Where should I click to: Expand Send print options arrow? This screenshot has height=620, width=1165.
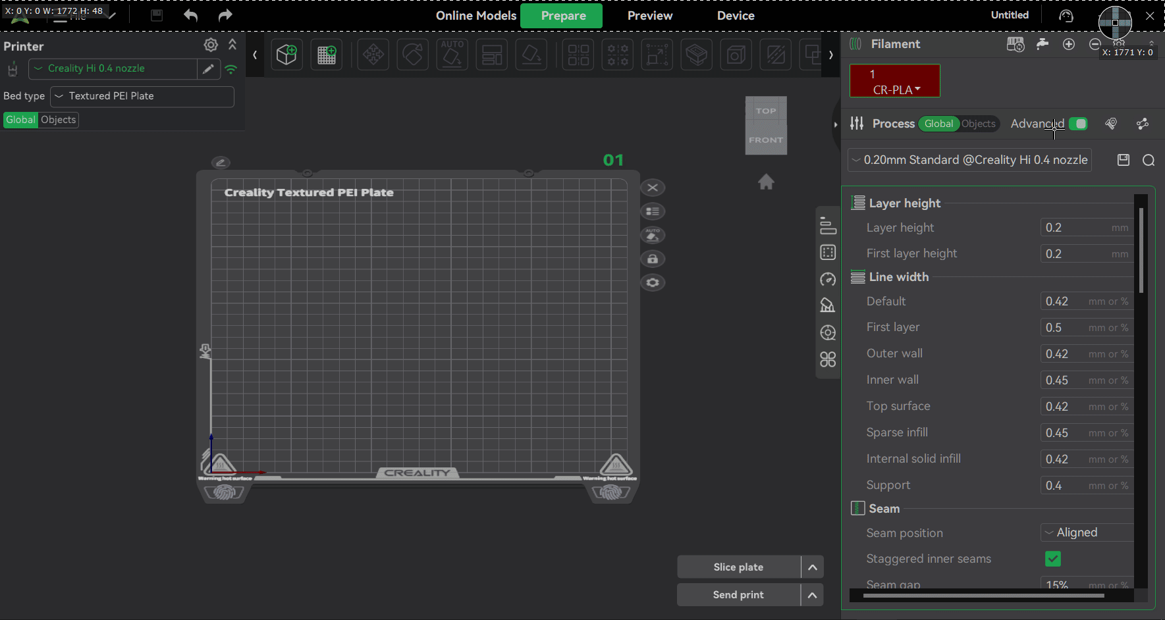[x=813, y=595]
